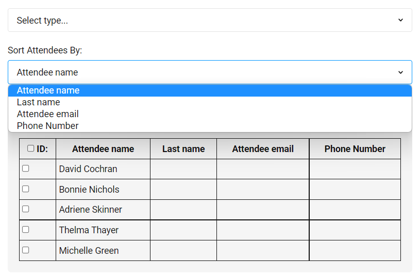
Task: Click chevron arrow of Attendee name dropdown
Action: pos(400,72)
